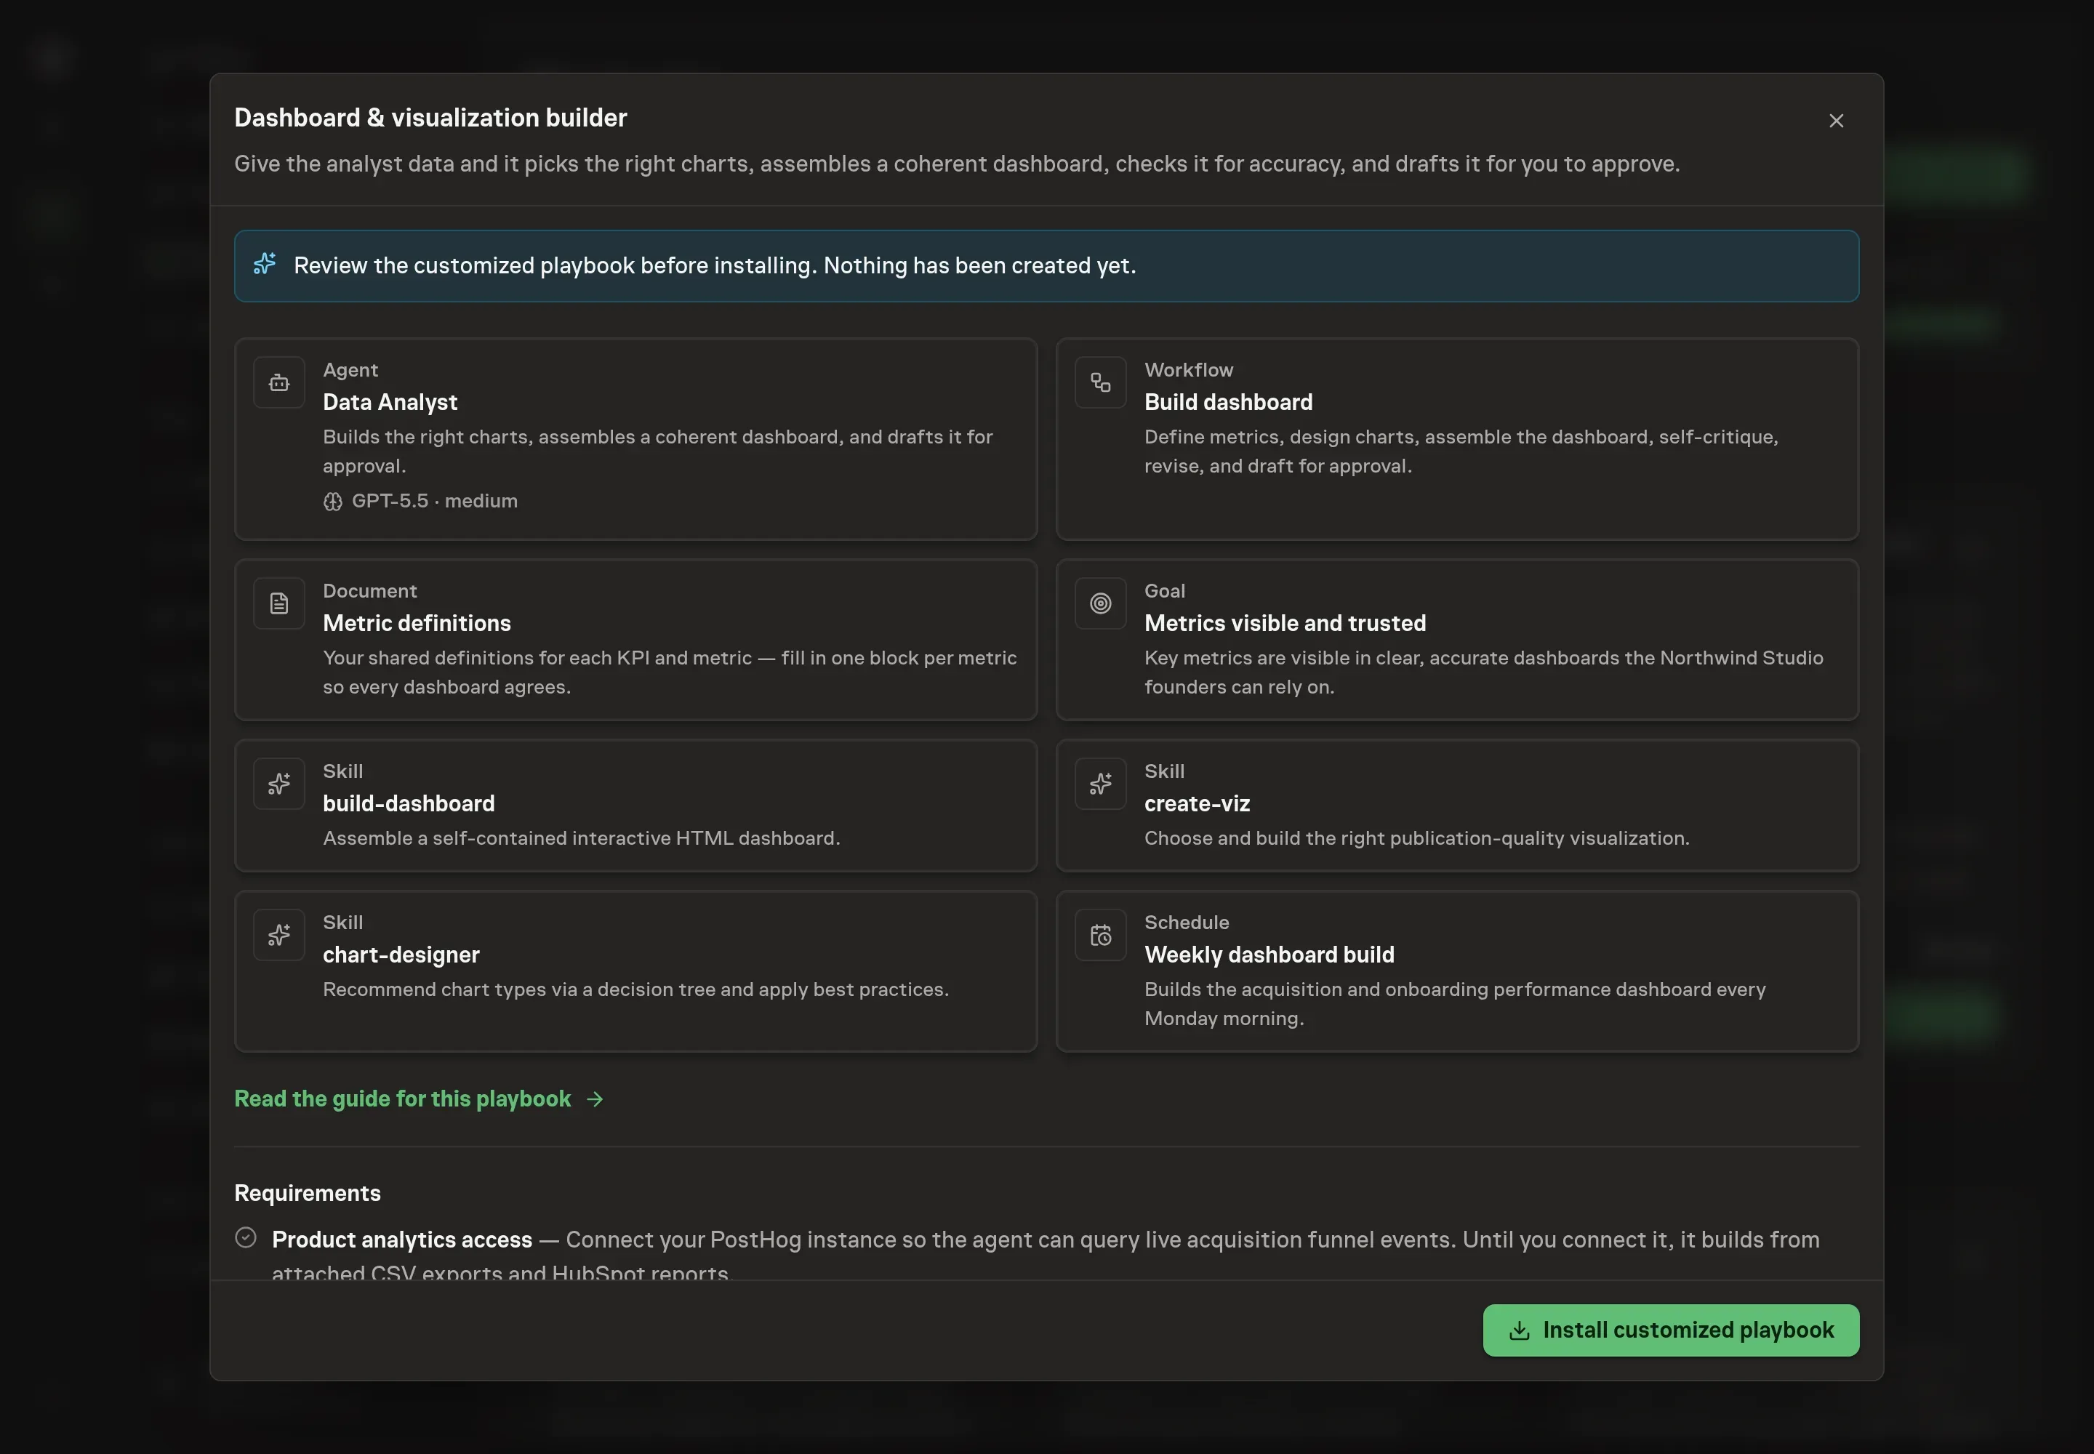2094x1454 pixels.
Task: Click the Agent robot icon for Data Analyst
Action: point(278,382)
